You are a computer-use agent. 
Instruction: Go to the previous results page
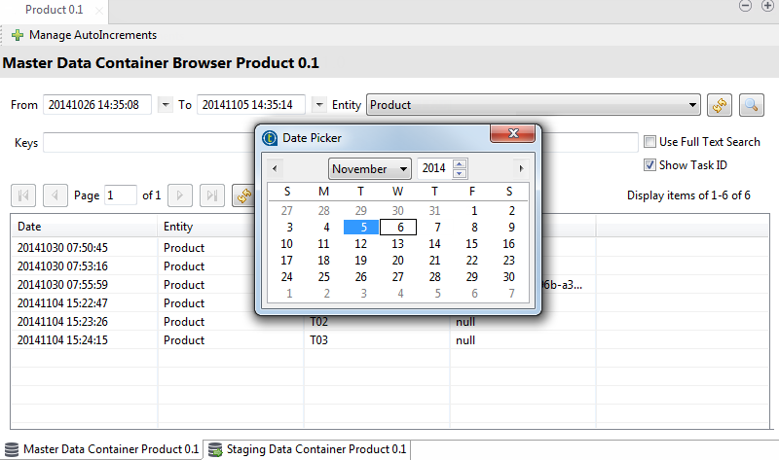(56, 195)
